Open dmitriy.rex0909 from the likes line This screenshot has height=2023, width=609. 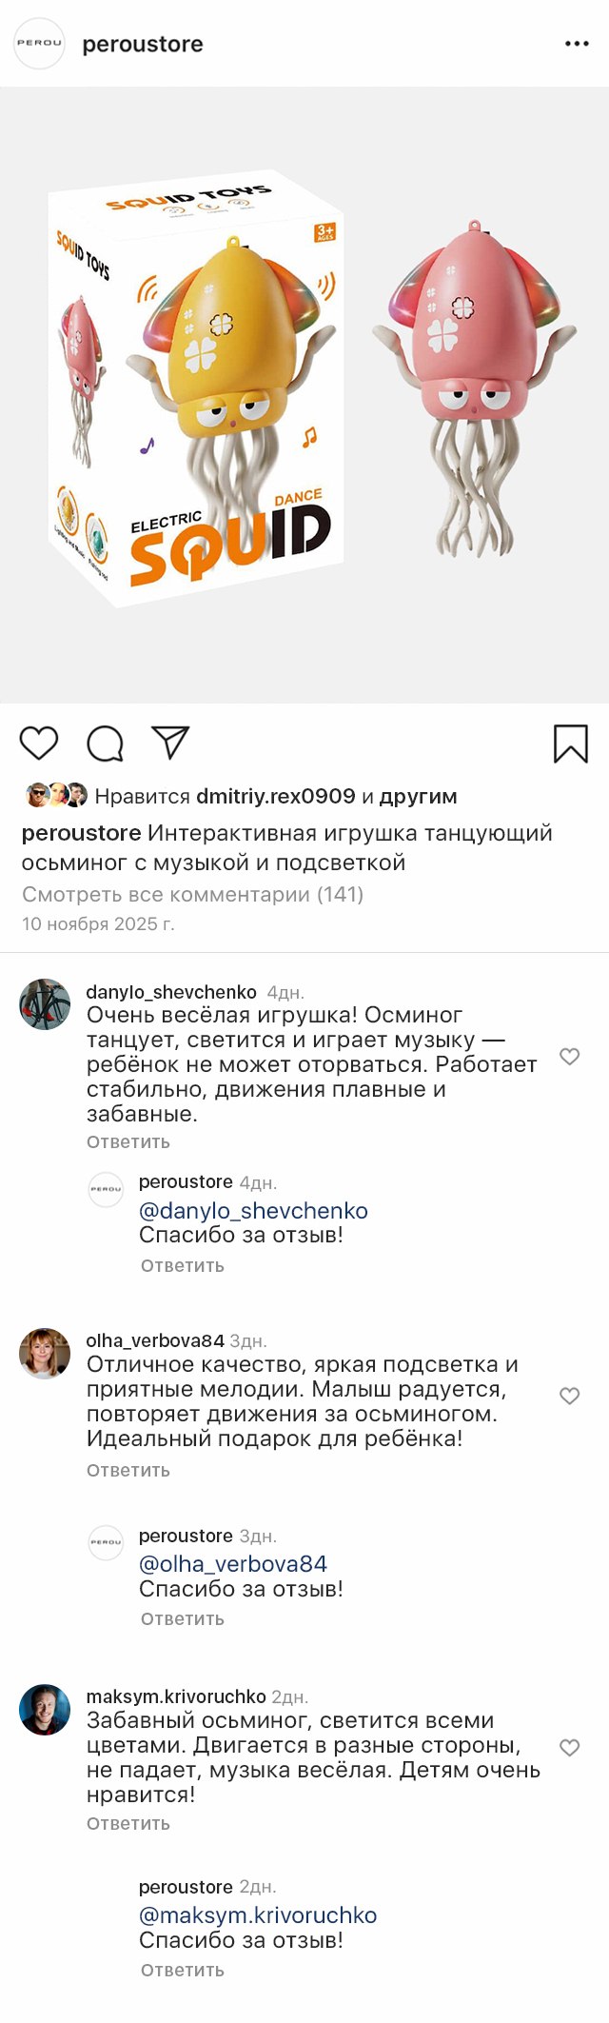click(x=275, y=796)
